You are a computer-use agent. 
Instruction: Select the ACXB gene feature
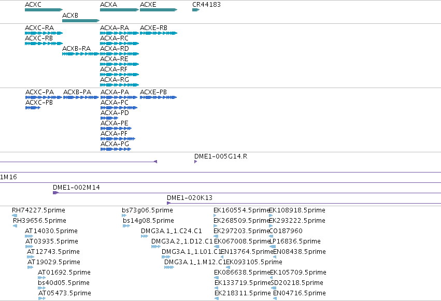(81, 21)
